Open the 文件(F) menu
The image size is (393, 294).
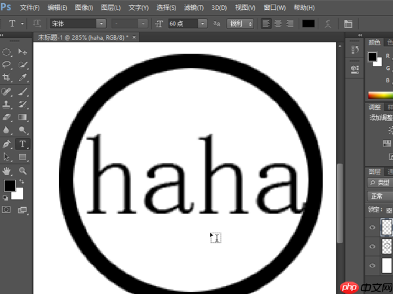click(29, 8)
